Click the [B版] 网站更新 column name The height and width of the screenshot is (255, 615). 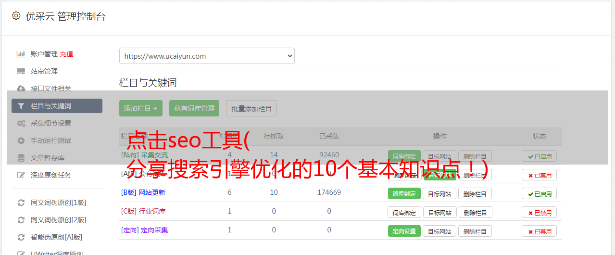[143, 192]
